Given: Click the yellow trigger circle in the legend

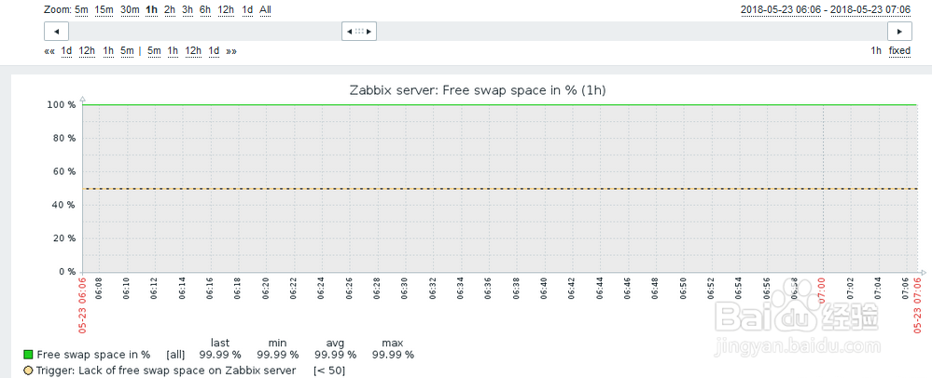Looking at the screenshot, I should [28, 371].
